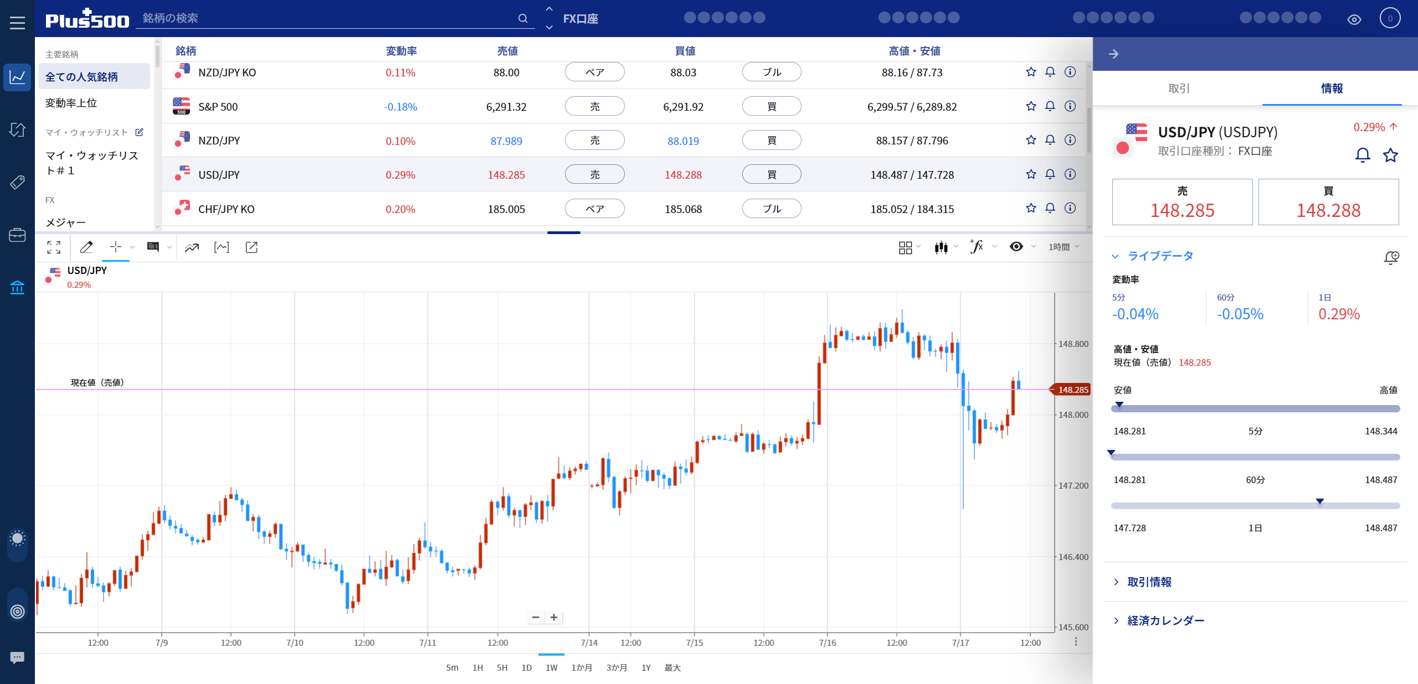This screenshot has width=1418, height=684.
Task: Expand the 経済カレンダー section
Action: point(1165,621)
